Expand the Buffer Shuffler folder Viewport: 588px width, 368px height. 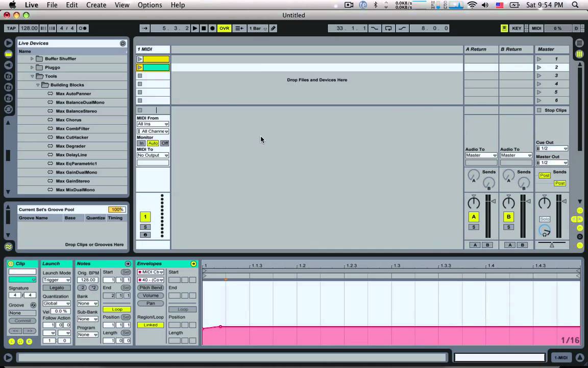(32, 59)
